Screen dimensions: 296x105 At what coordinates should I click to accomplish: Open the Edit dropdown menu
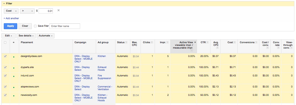click(x=8, y=36)
